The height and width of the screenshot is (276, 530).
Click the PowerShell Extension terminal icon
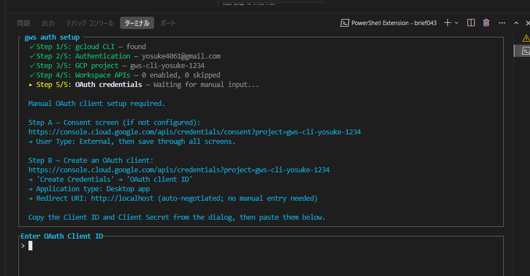345,23
